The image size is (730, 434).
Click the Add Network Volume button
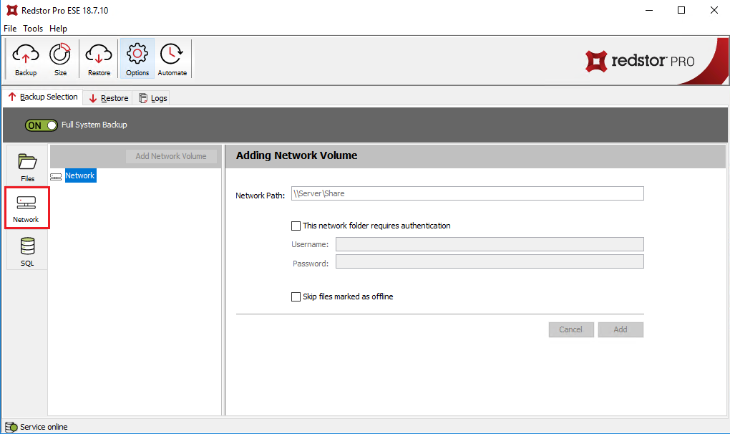(x=171, y=156)
